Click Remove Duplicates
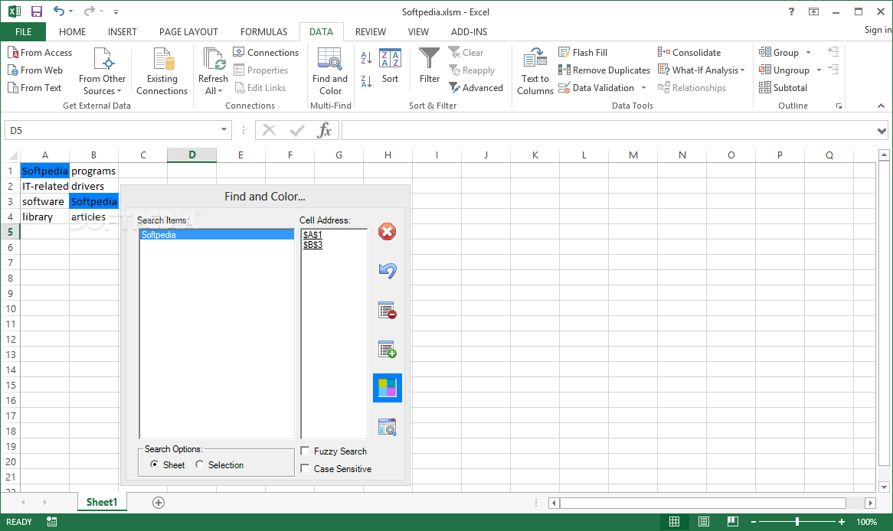The width and height of the screenshot is (893, 531). point(604,70)
